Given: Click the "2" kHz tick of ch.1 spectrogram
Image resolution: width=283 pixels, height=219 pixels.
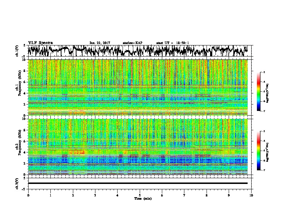Looking at the screenshot, I should click(x=25, y=104).
